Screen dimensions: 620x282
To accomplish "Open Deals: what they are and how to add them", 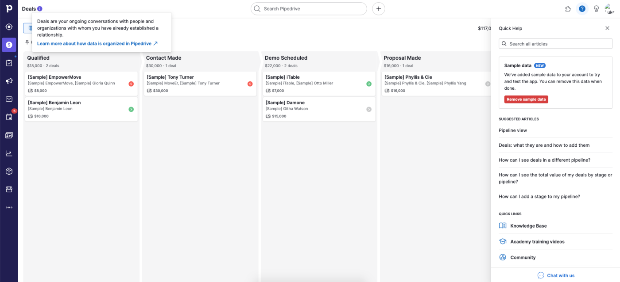I will point(544,145).
